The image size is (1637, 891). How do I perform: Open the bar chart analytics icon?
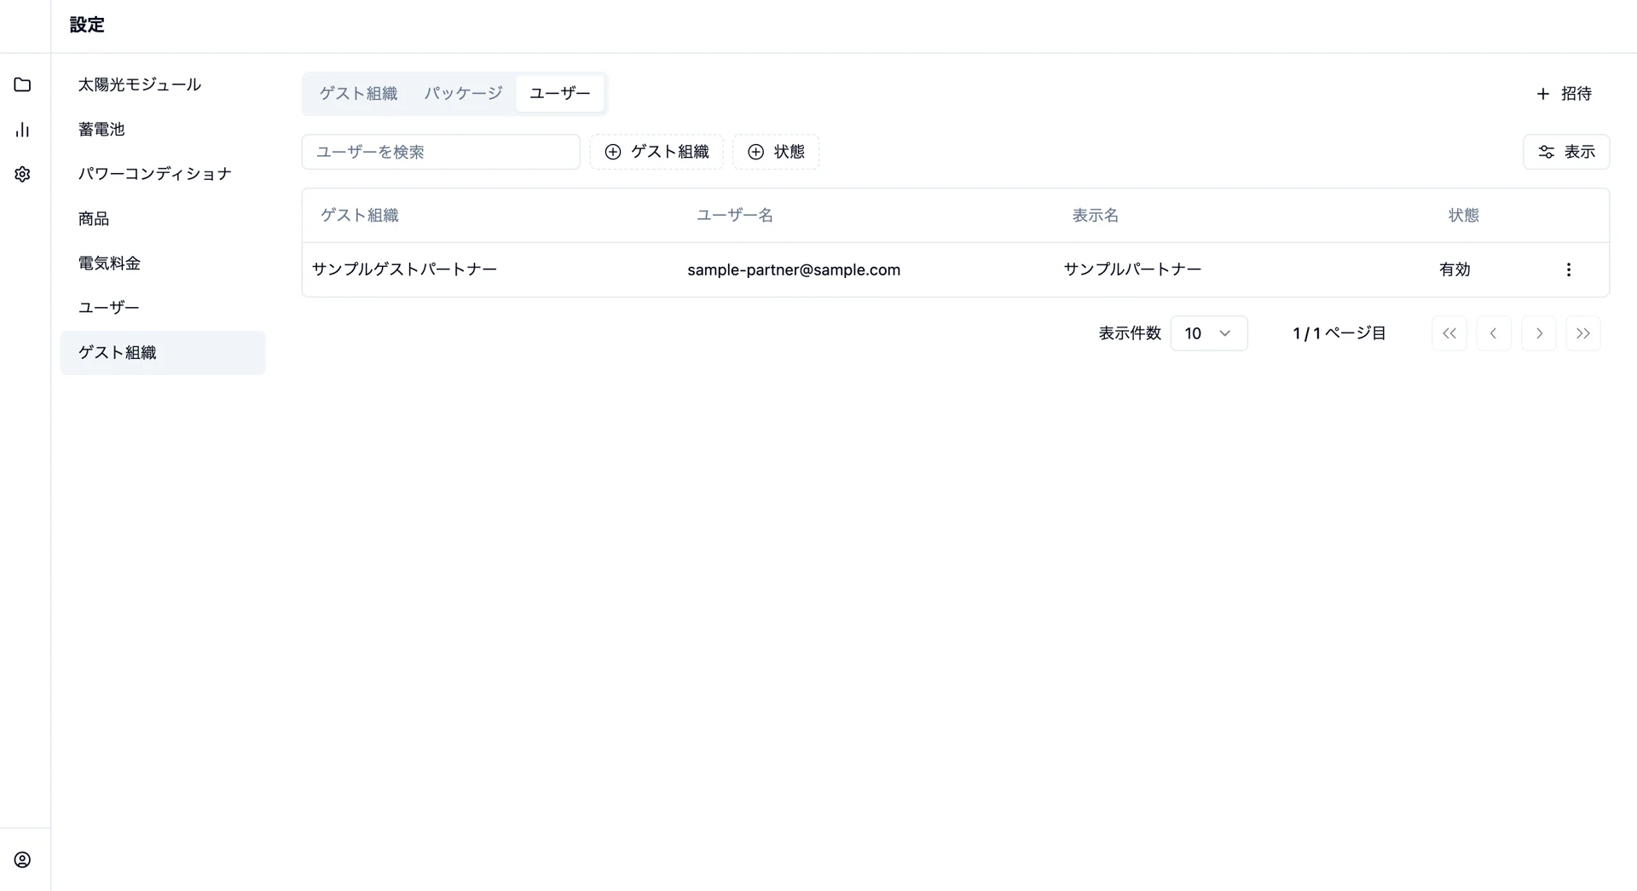[x=23, y=130]
